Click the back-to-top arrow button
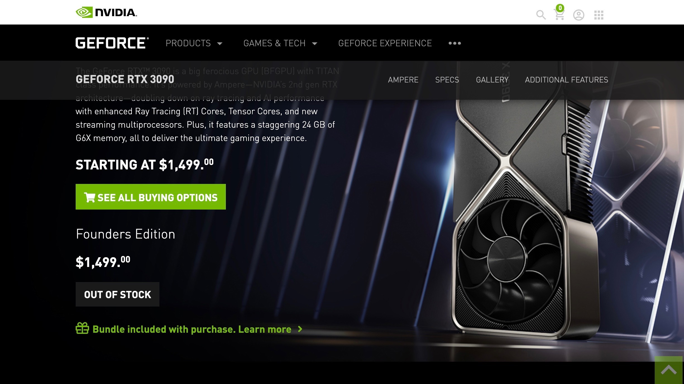The image size is (684, 384). click(669, 370)
